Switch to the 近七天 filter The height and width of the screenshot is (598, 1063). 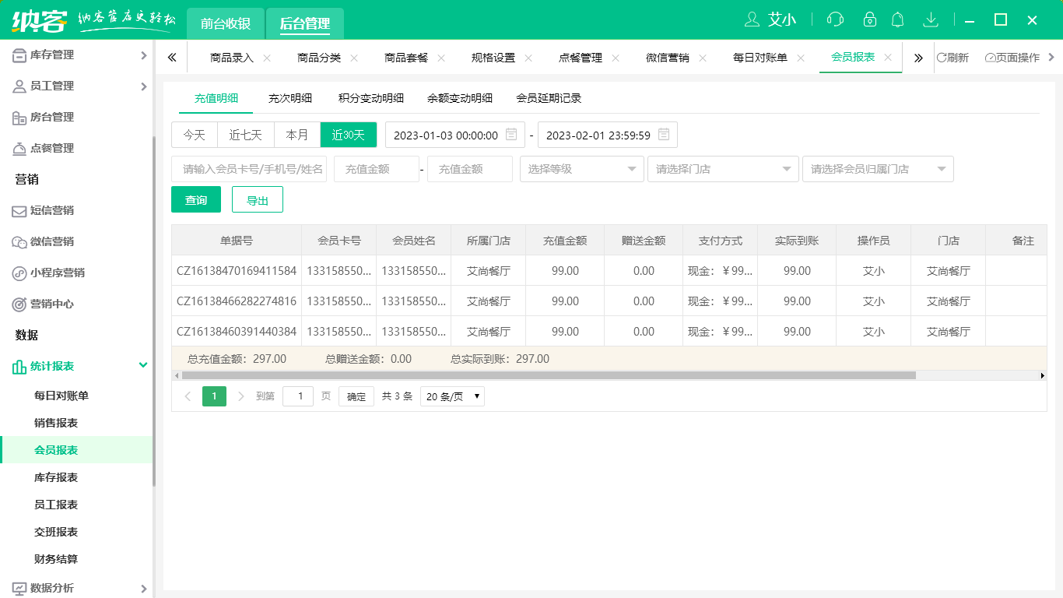click(x=245, y=134)
